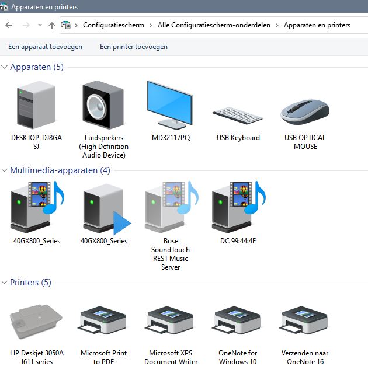
Task: Collapse the Printers (5) group
Action: point(4,283)
